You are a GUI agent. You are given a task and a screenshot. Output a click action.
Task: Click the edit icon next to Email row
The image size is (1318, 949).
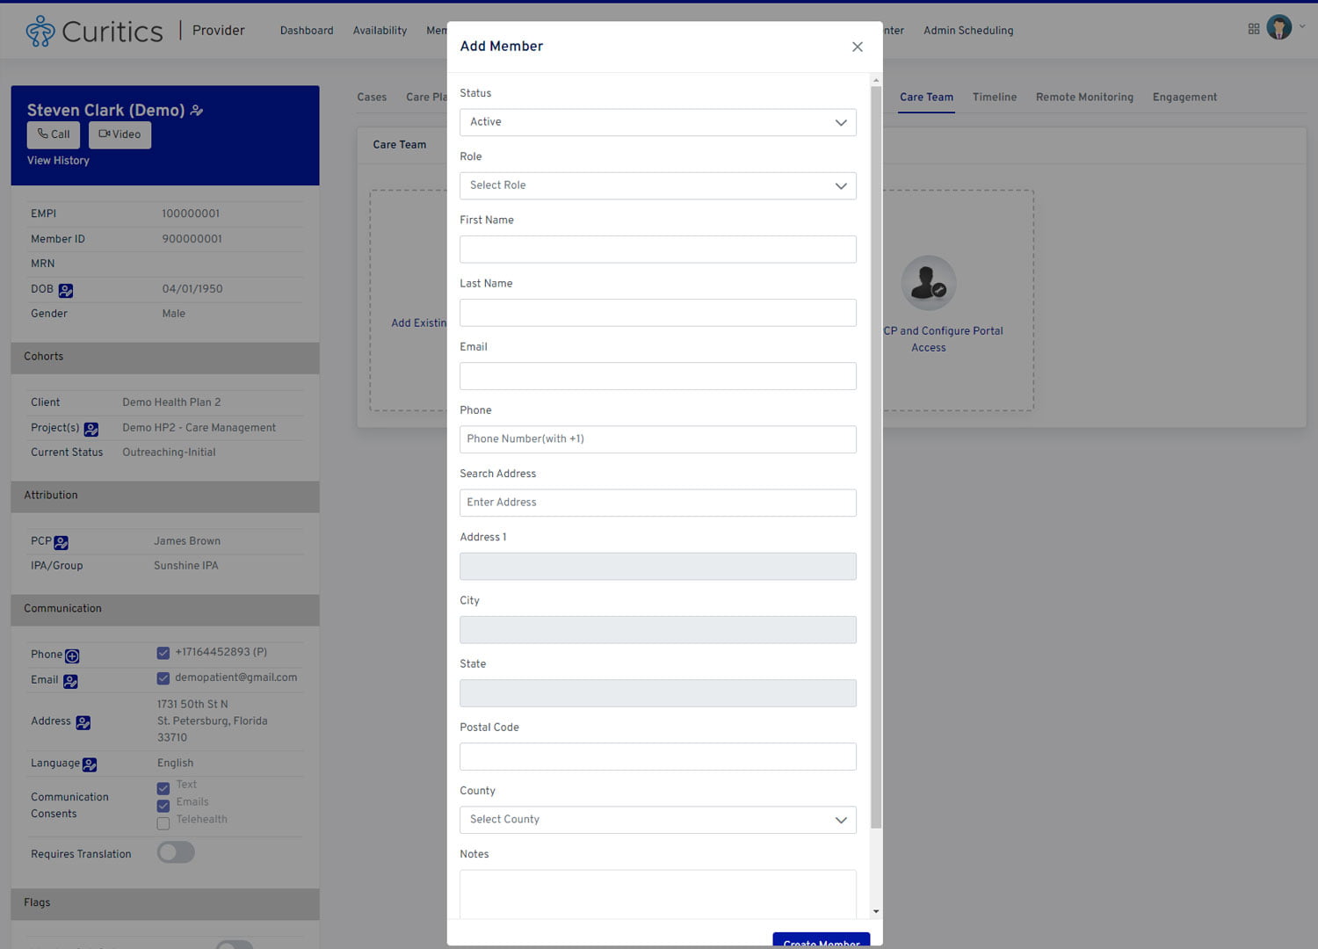tap(70, 681)
